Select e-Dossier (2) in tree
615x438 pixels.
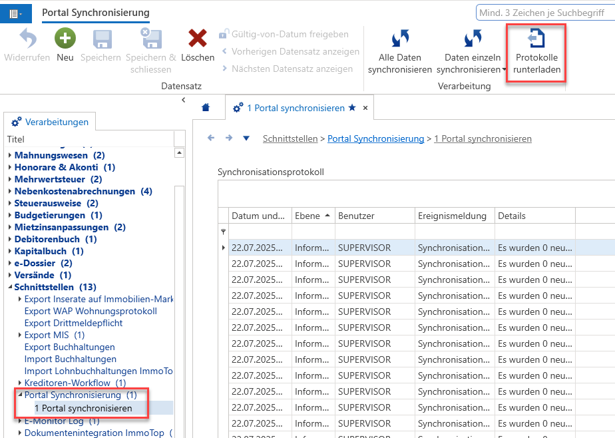43,263
